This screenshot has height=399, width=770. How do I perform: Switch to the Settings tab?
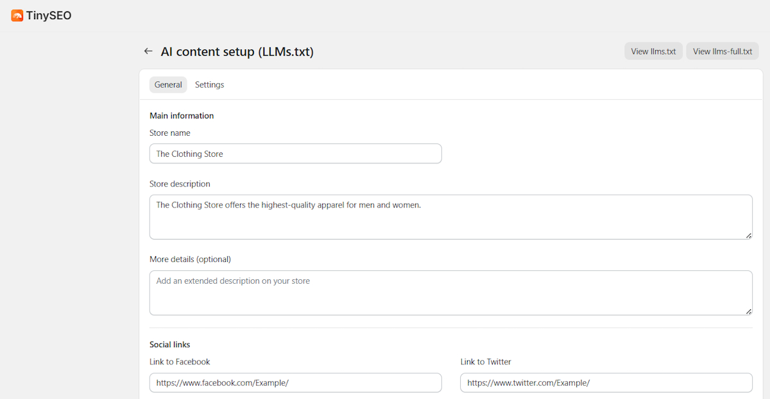coord(209,85)
